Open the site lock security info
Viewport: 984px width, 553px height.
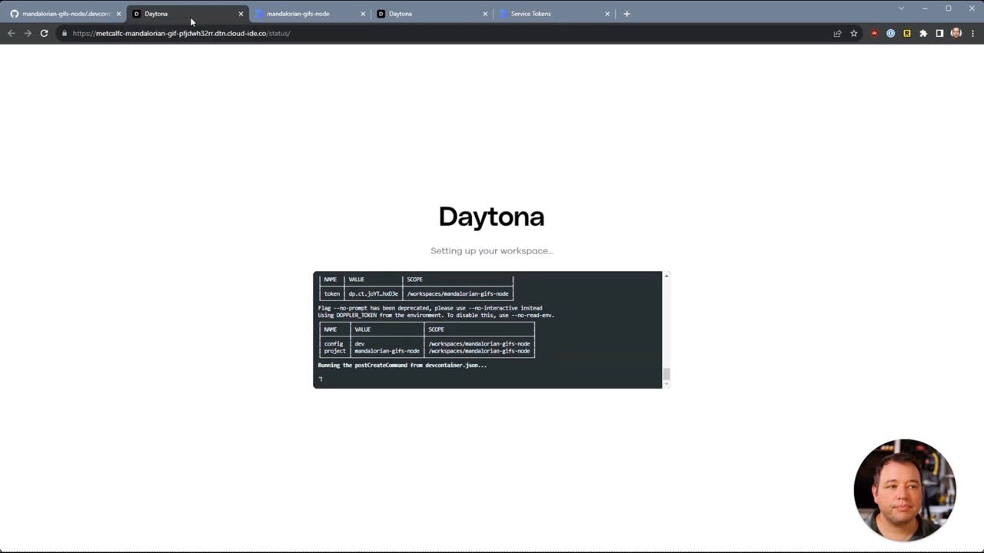point(65,33)
